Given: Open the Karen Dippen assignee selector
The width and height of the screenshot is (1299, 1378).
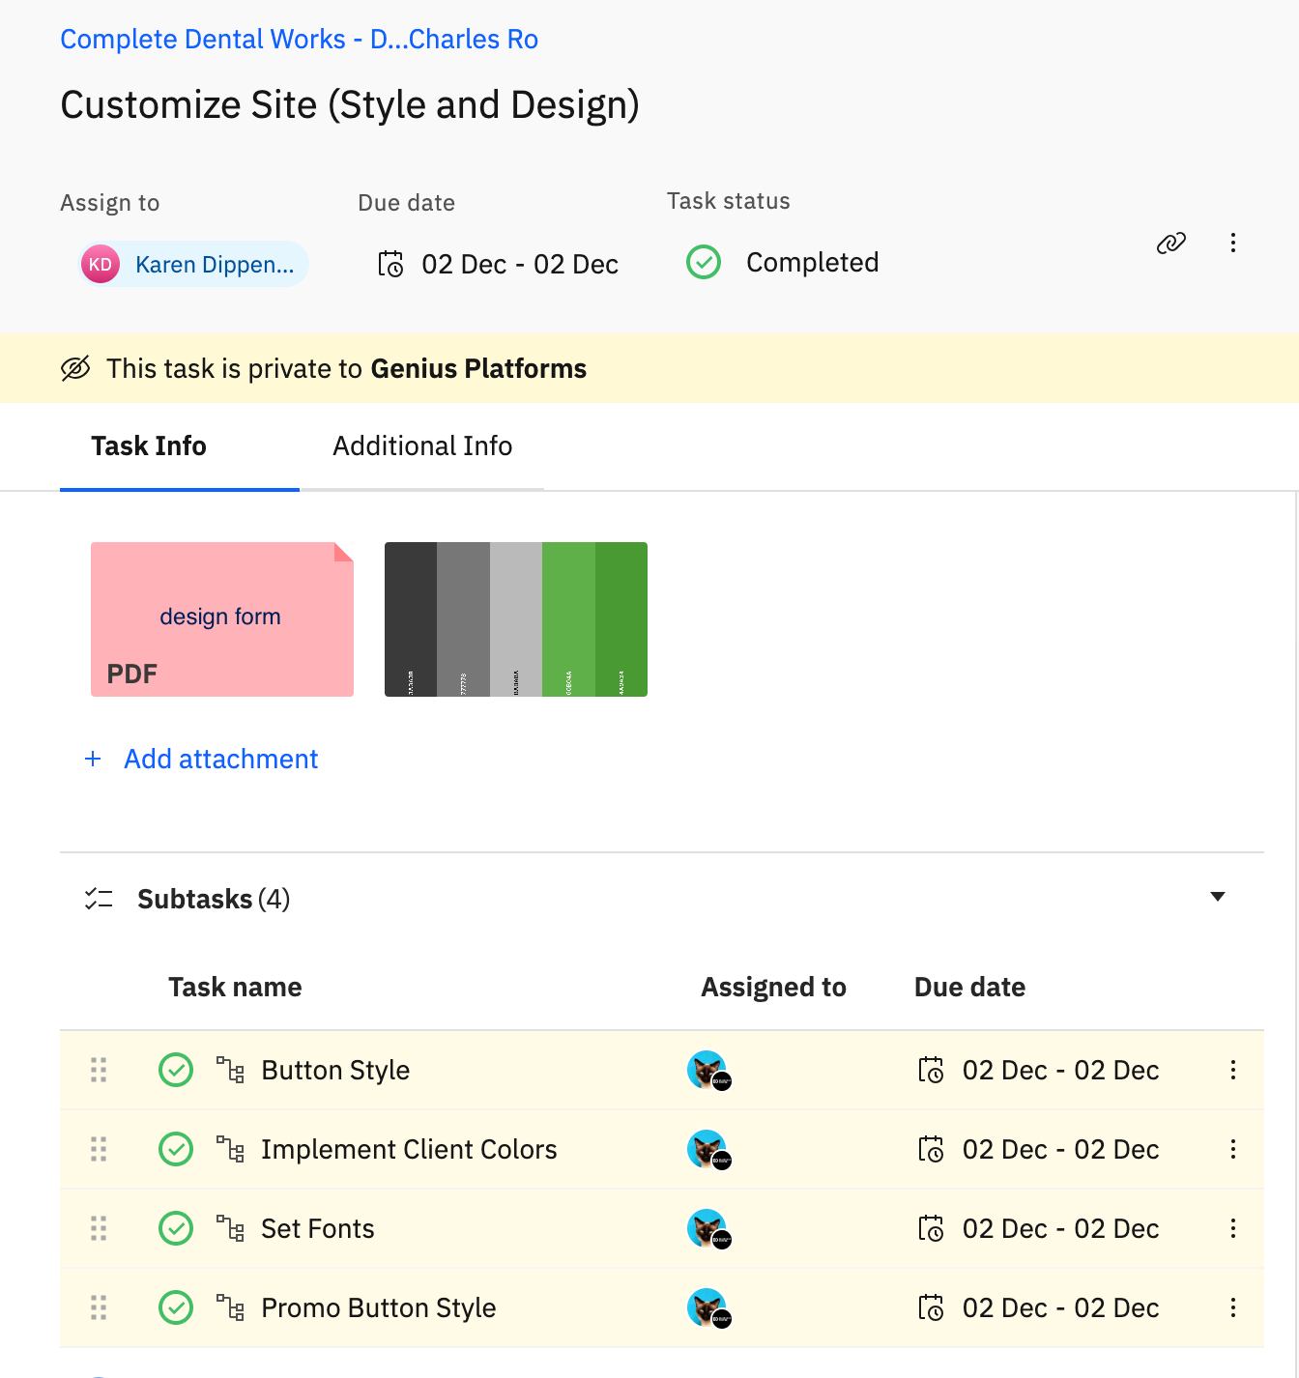Looking at the screenshot, I should [193, 264].
